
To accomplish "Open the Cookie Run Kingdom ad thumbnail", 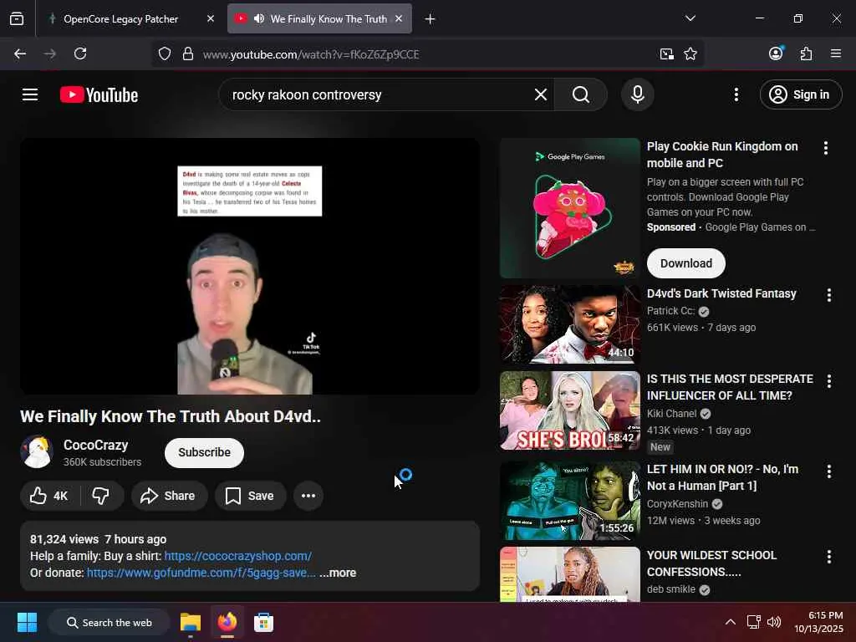I will click(570, 208).
